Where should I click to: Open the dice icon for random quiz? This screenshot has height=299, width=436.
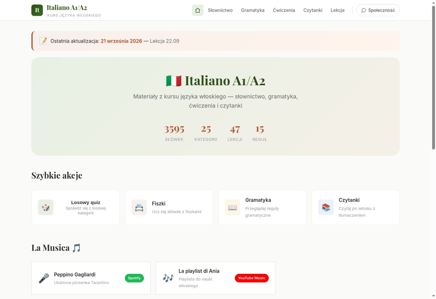[46, 207]
